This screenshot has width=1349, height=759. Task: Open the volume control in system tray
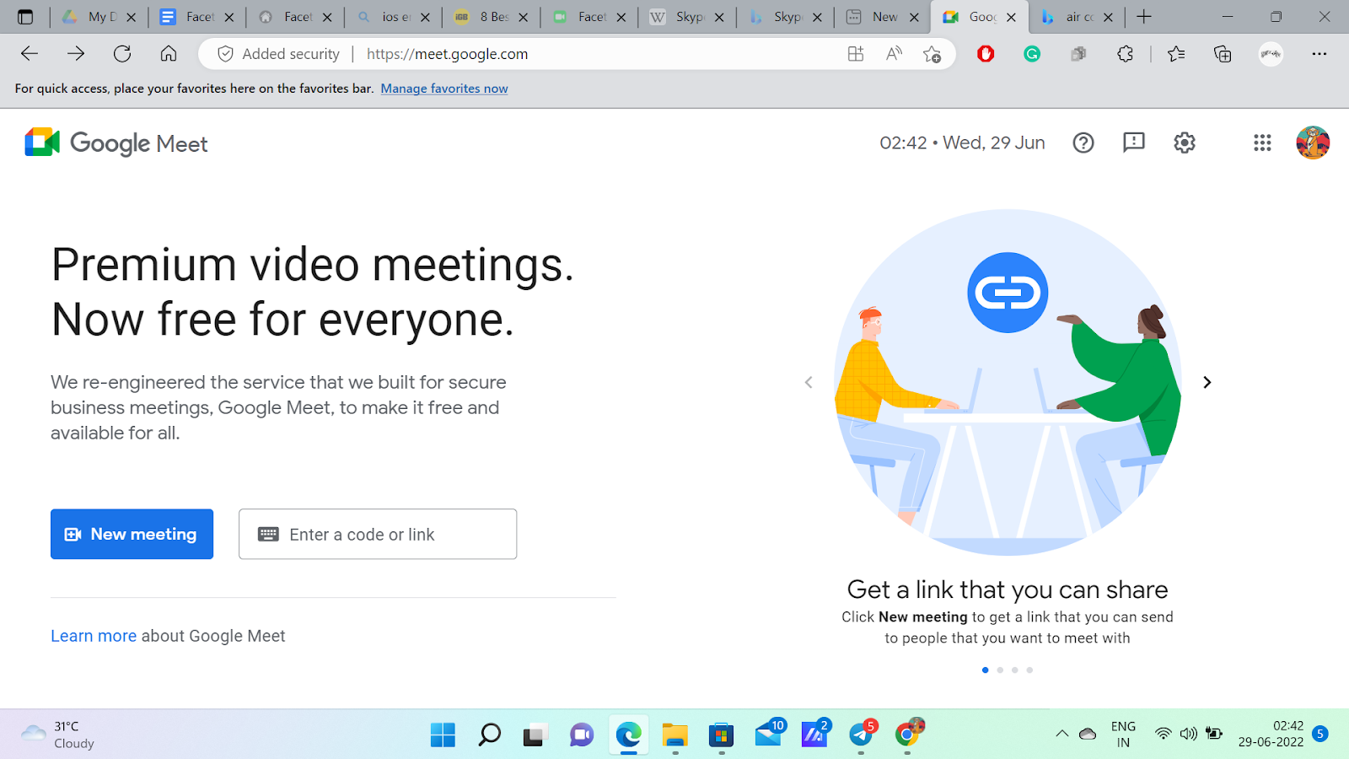click(1189, 734)
